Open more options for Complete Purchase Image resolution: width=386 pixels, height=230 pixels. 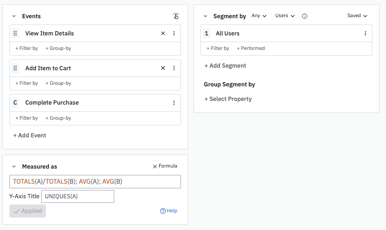click(174, 103)
